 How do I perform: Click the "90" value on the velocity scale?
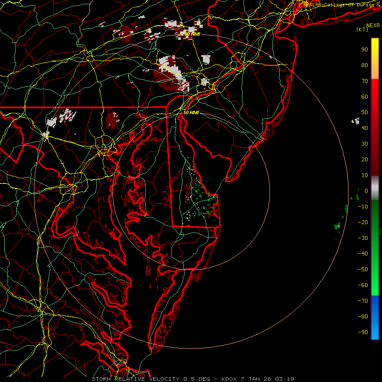point(365,50)
